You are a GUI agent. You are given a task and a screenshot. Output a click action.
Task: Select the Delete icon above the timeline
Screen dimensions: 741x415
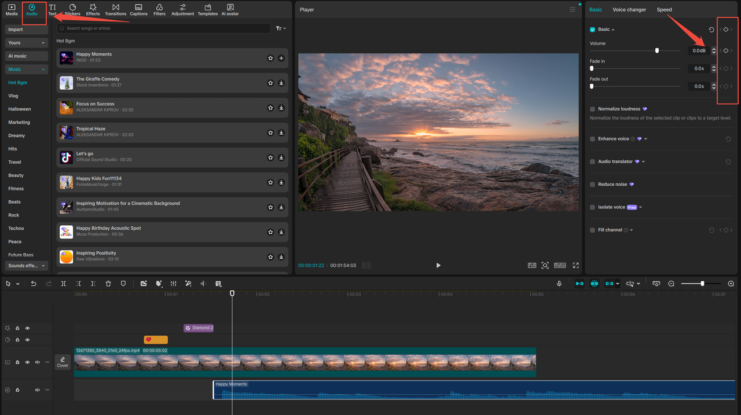(x=108, y=283)
